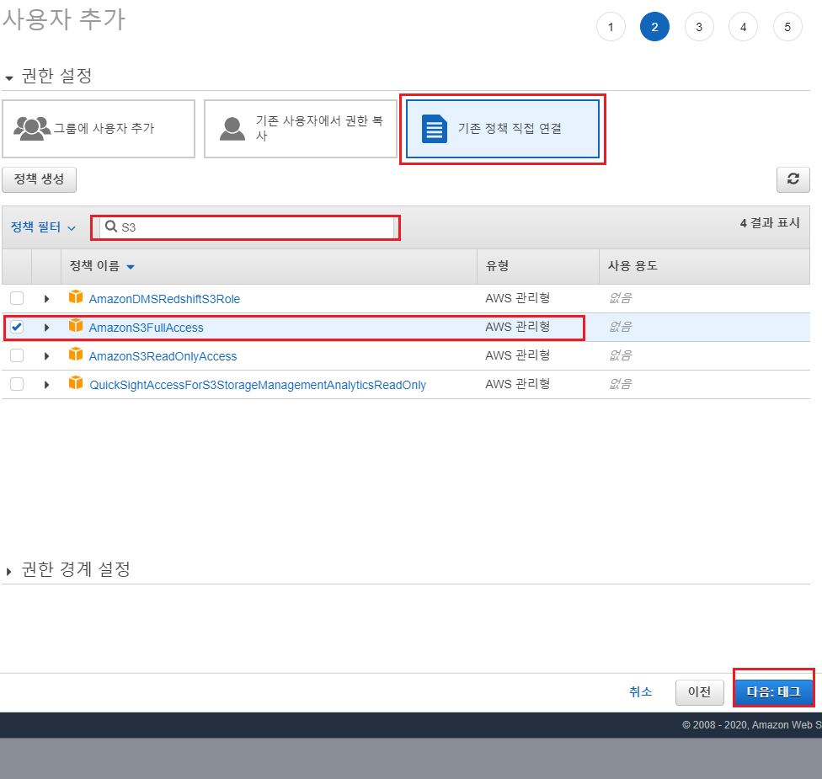Select the '기존 정책 직접 연결' option tab

coord(503,129)
